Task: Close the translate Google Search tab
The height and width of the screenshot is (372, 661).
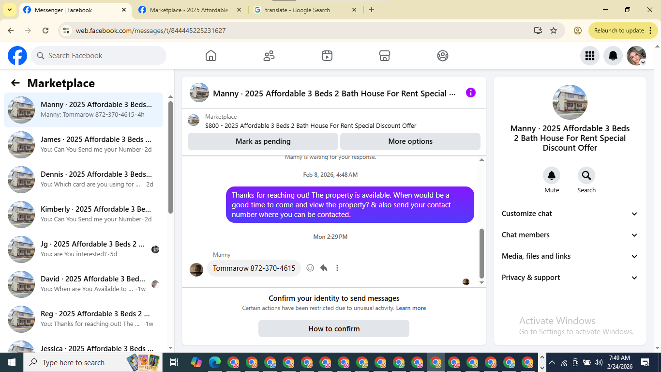Action: (354, 10)
